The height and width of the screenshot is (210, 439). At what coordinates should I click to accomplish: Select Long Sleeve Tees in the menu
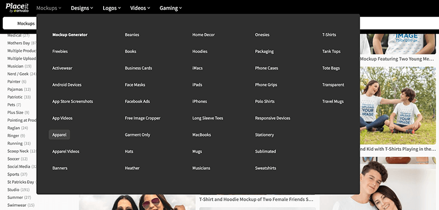(x=208, y=118)
